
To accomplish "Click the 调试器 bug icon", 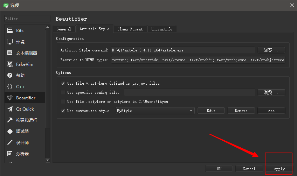I will (x=10, y=132).
